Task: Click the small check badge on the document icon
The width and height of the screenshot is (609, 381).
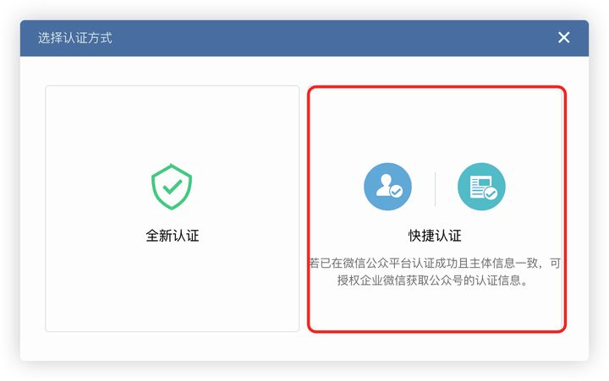Action: 491,193
